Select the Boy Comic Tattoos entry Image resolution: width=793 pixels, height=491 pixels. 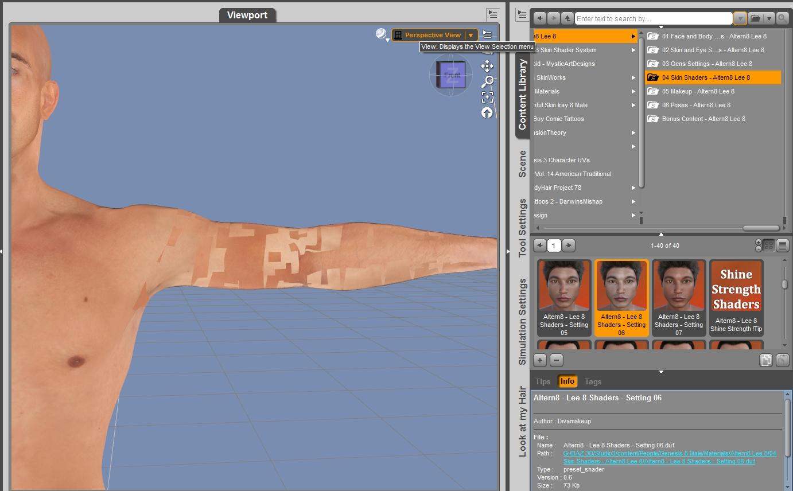(585, 119)
